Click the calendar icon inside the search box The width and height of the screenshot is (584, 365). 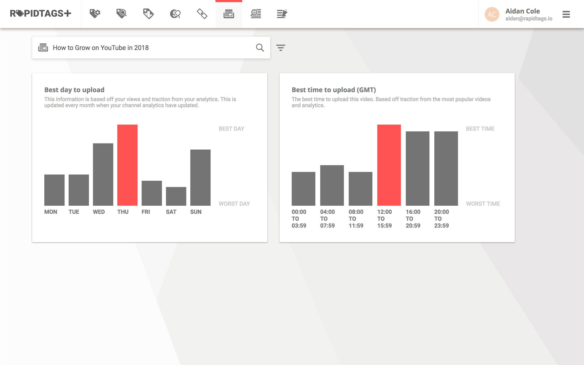tap(43, 47)
